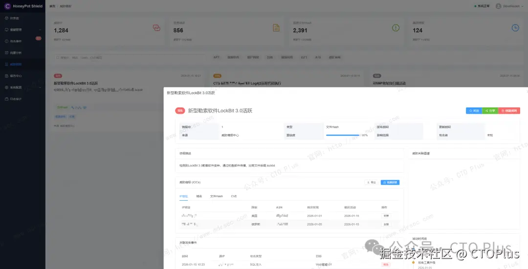Switch to the IP地址 tab
Viewport: 528px width, 269px height.
183,196
